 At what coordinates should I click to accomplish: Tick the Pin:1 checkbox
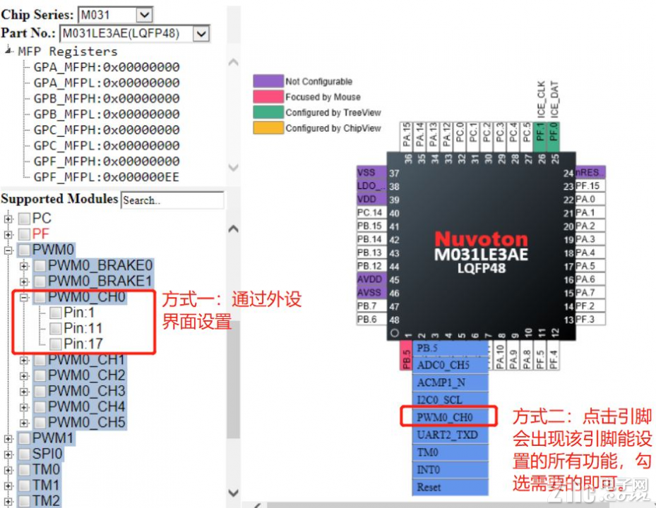(56, 313)
